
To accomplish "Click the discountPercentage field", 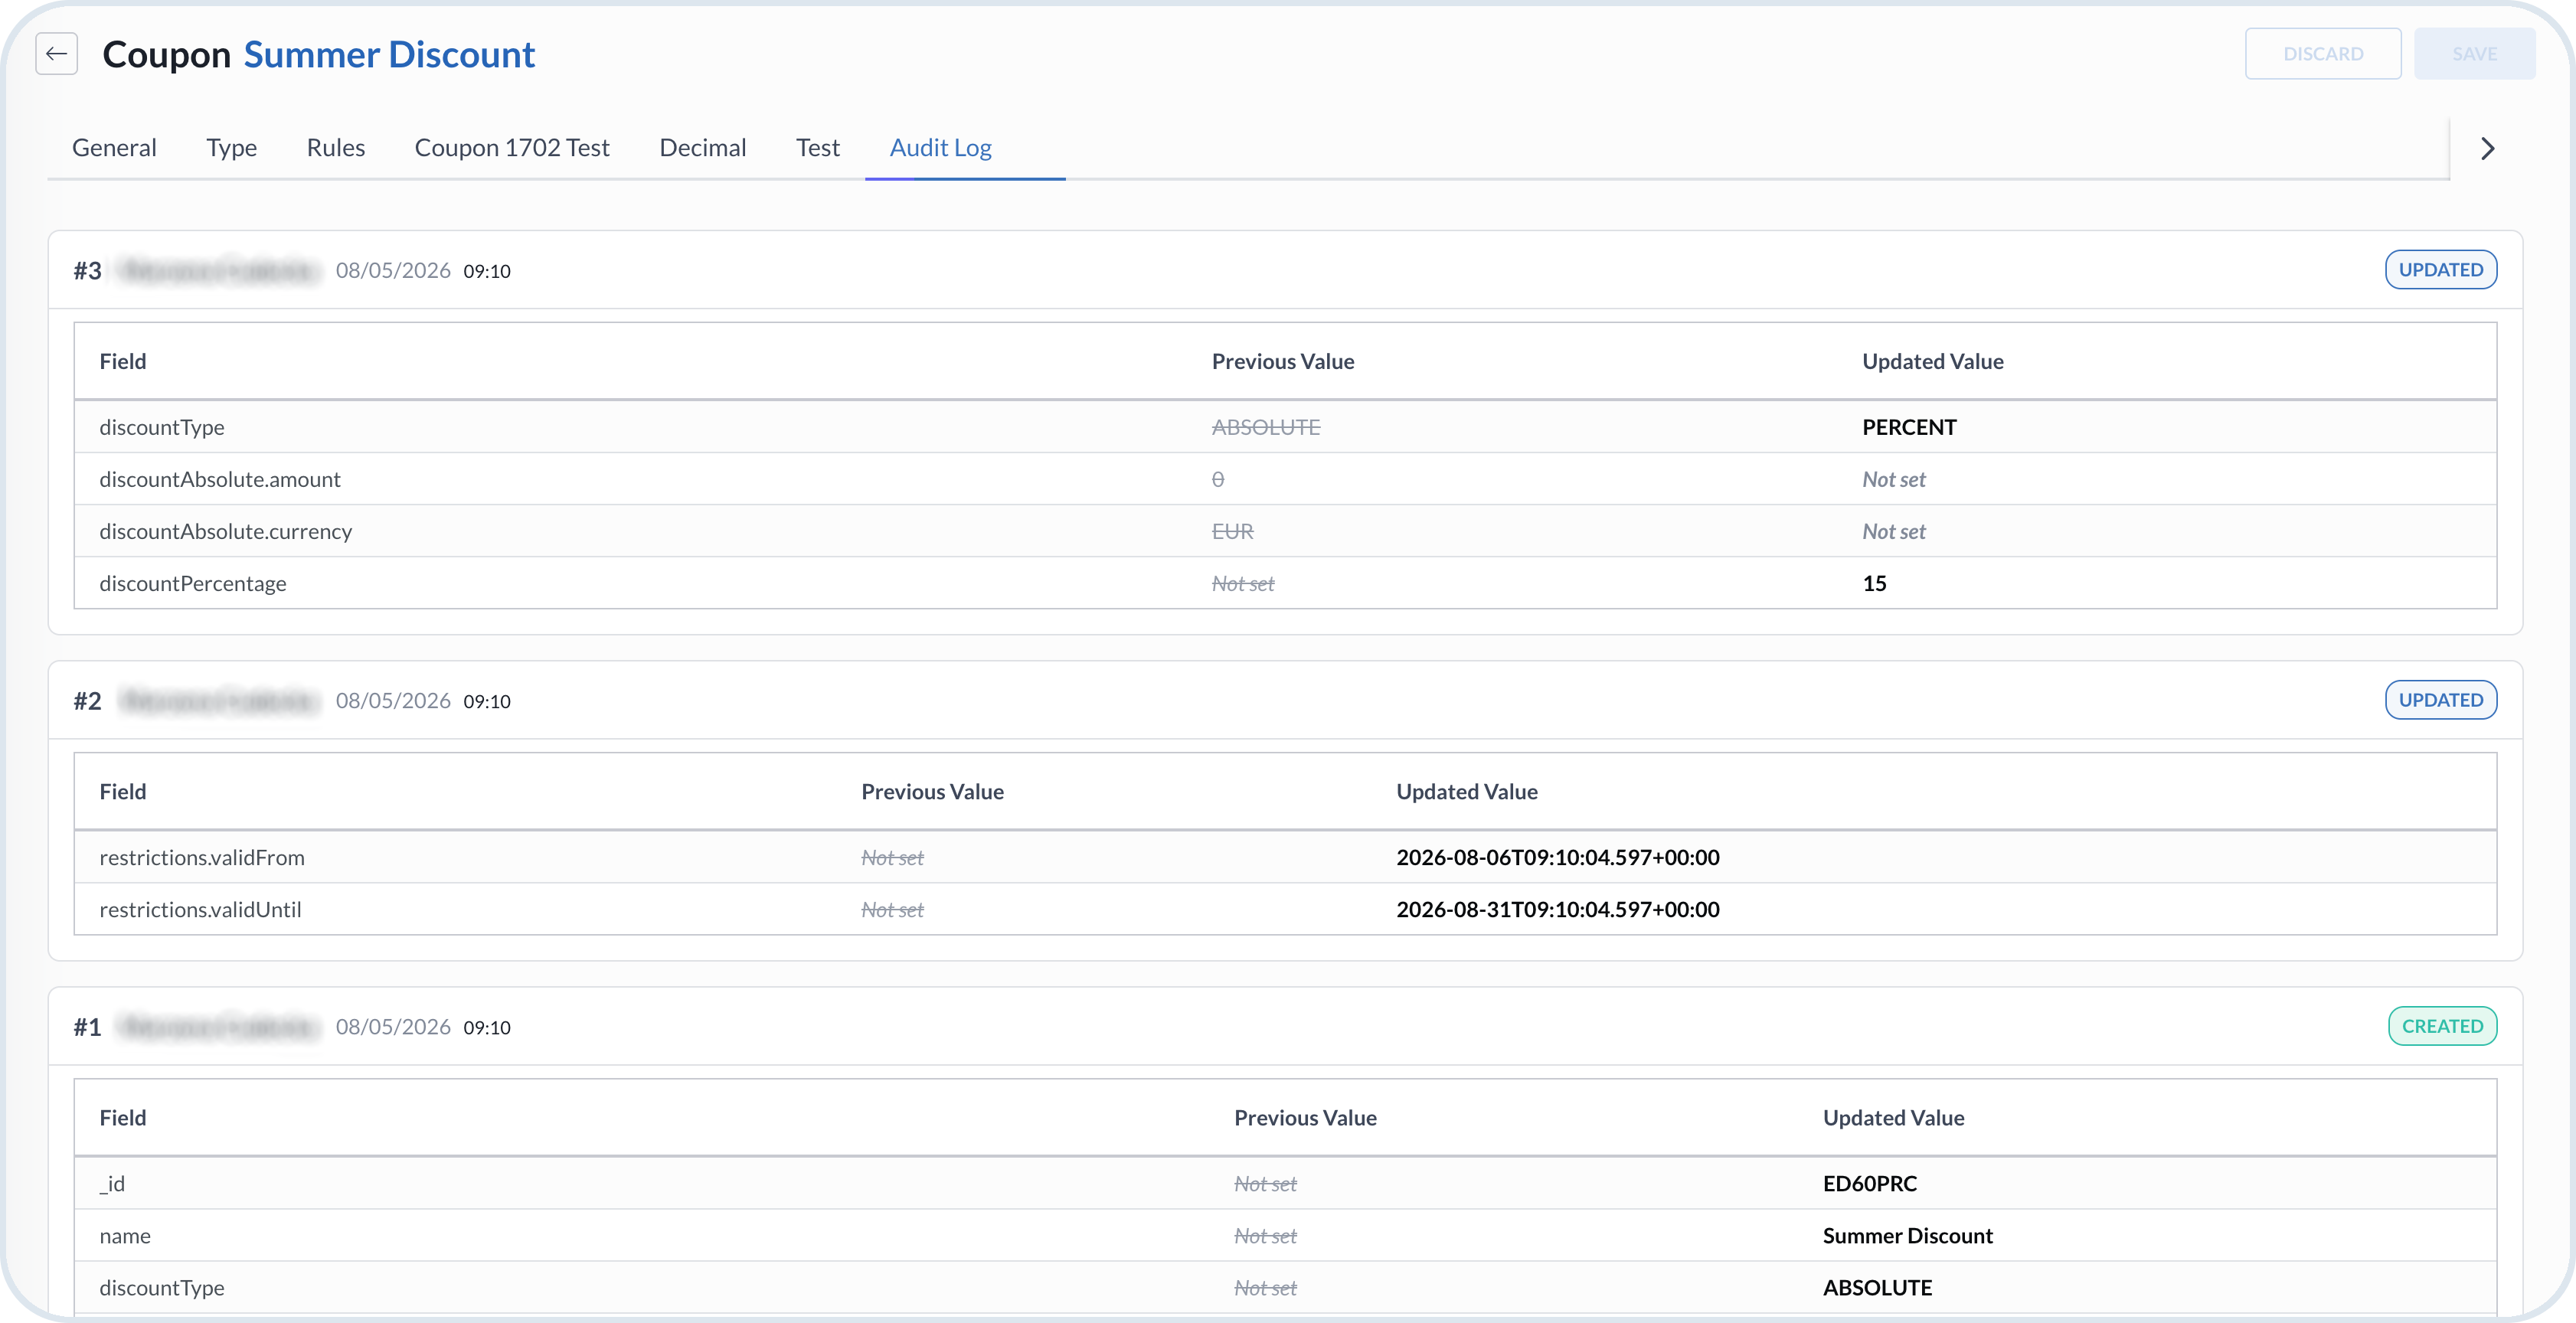I will [x=193, y=583].
